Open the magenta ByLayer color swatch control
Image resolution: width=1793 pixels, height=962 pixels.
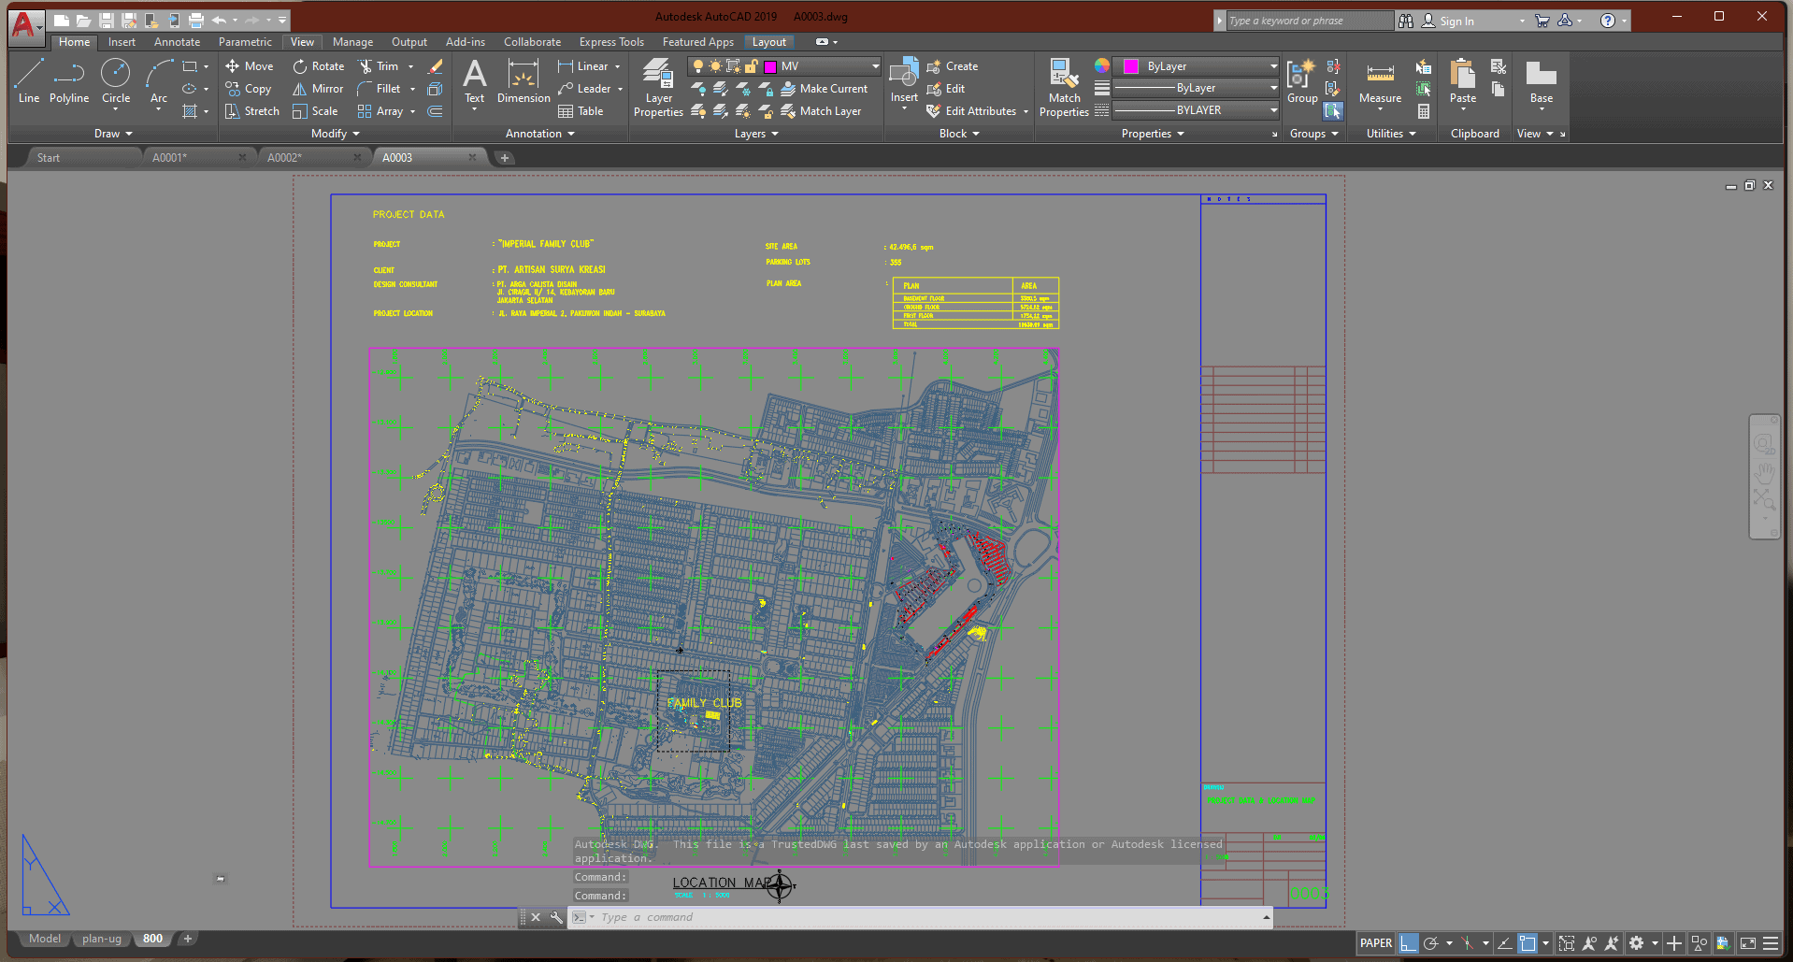coord(1132,65)
